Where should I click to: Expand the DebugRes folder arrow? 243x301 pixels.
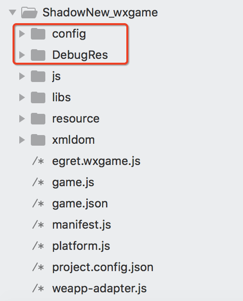pos(22,55)
